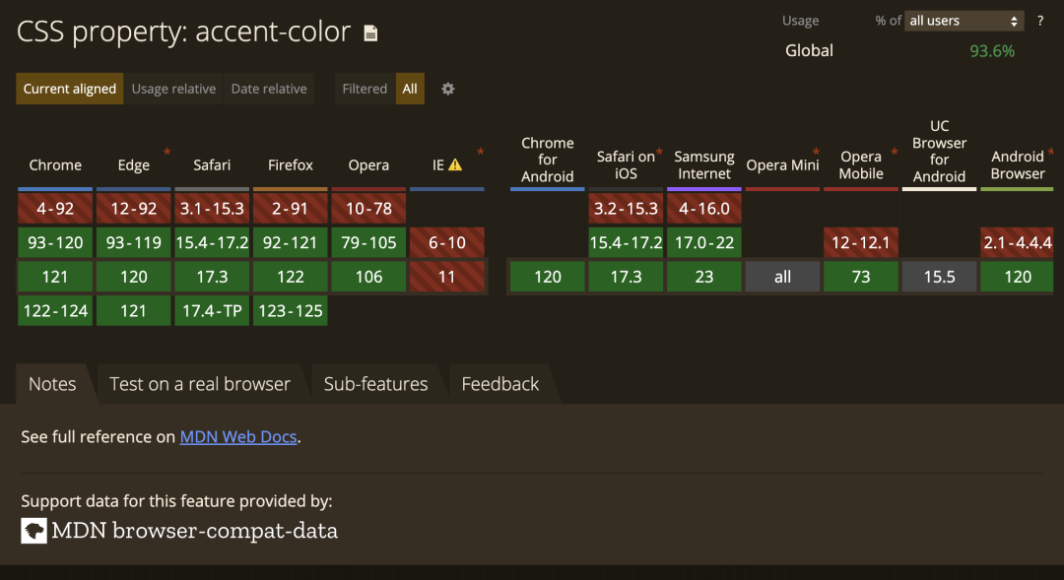Switch to Usage relative view
This screenshot has height=580, width=1064.
[173, 89]
